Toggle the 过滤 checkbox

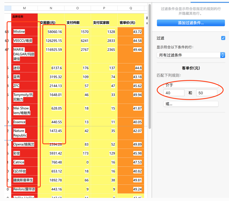pos(223,38)
